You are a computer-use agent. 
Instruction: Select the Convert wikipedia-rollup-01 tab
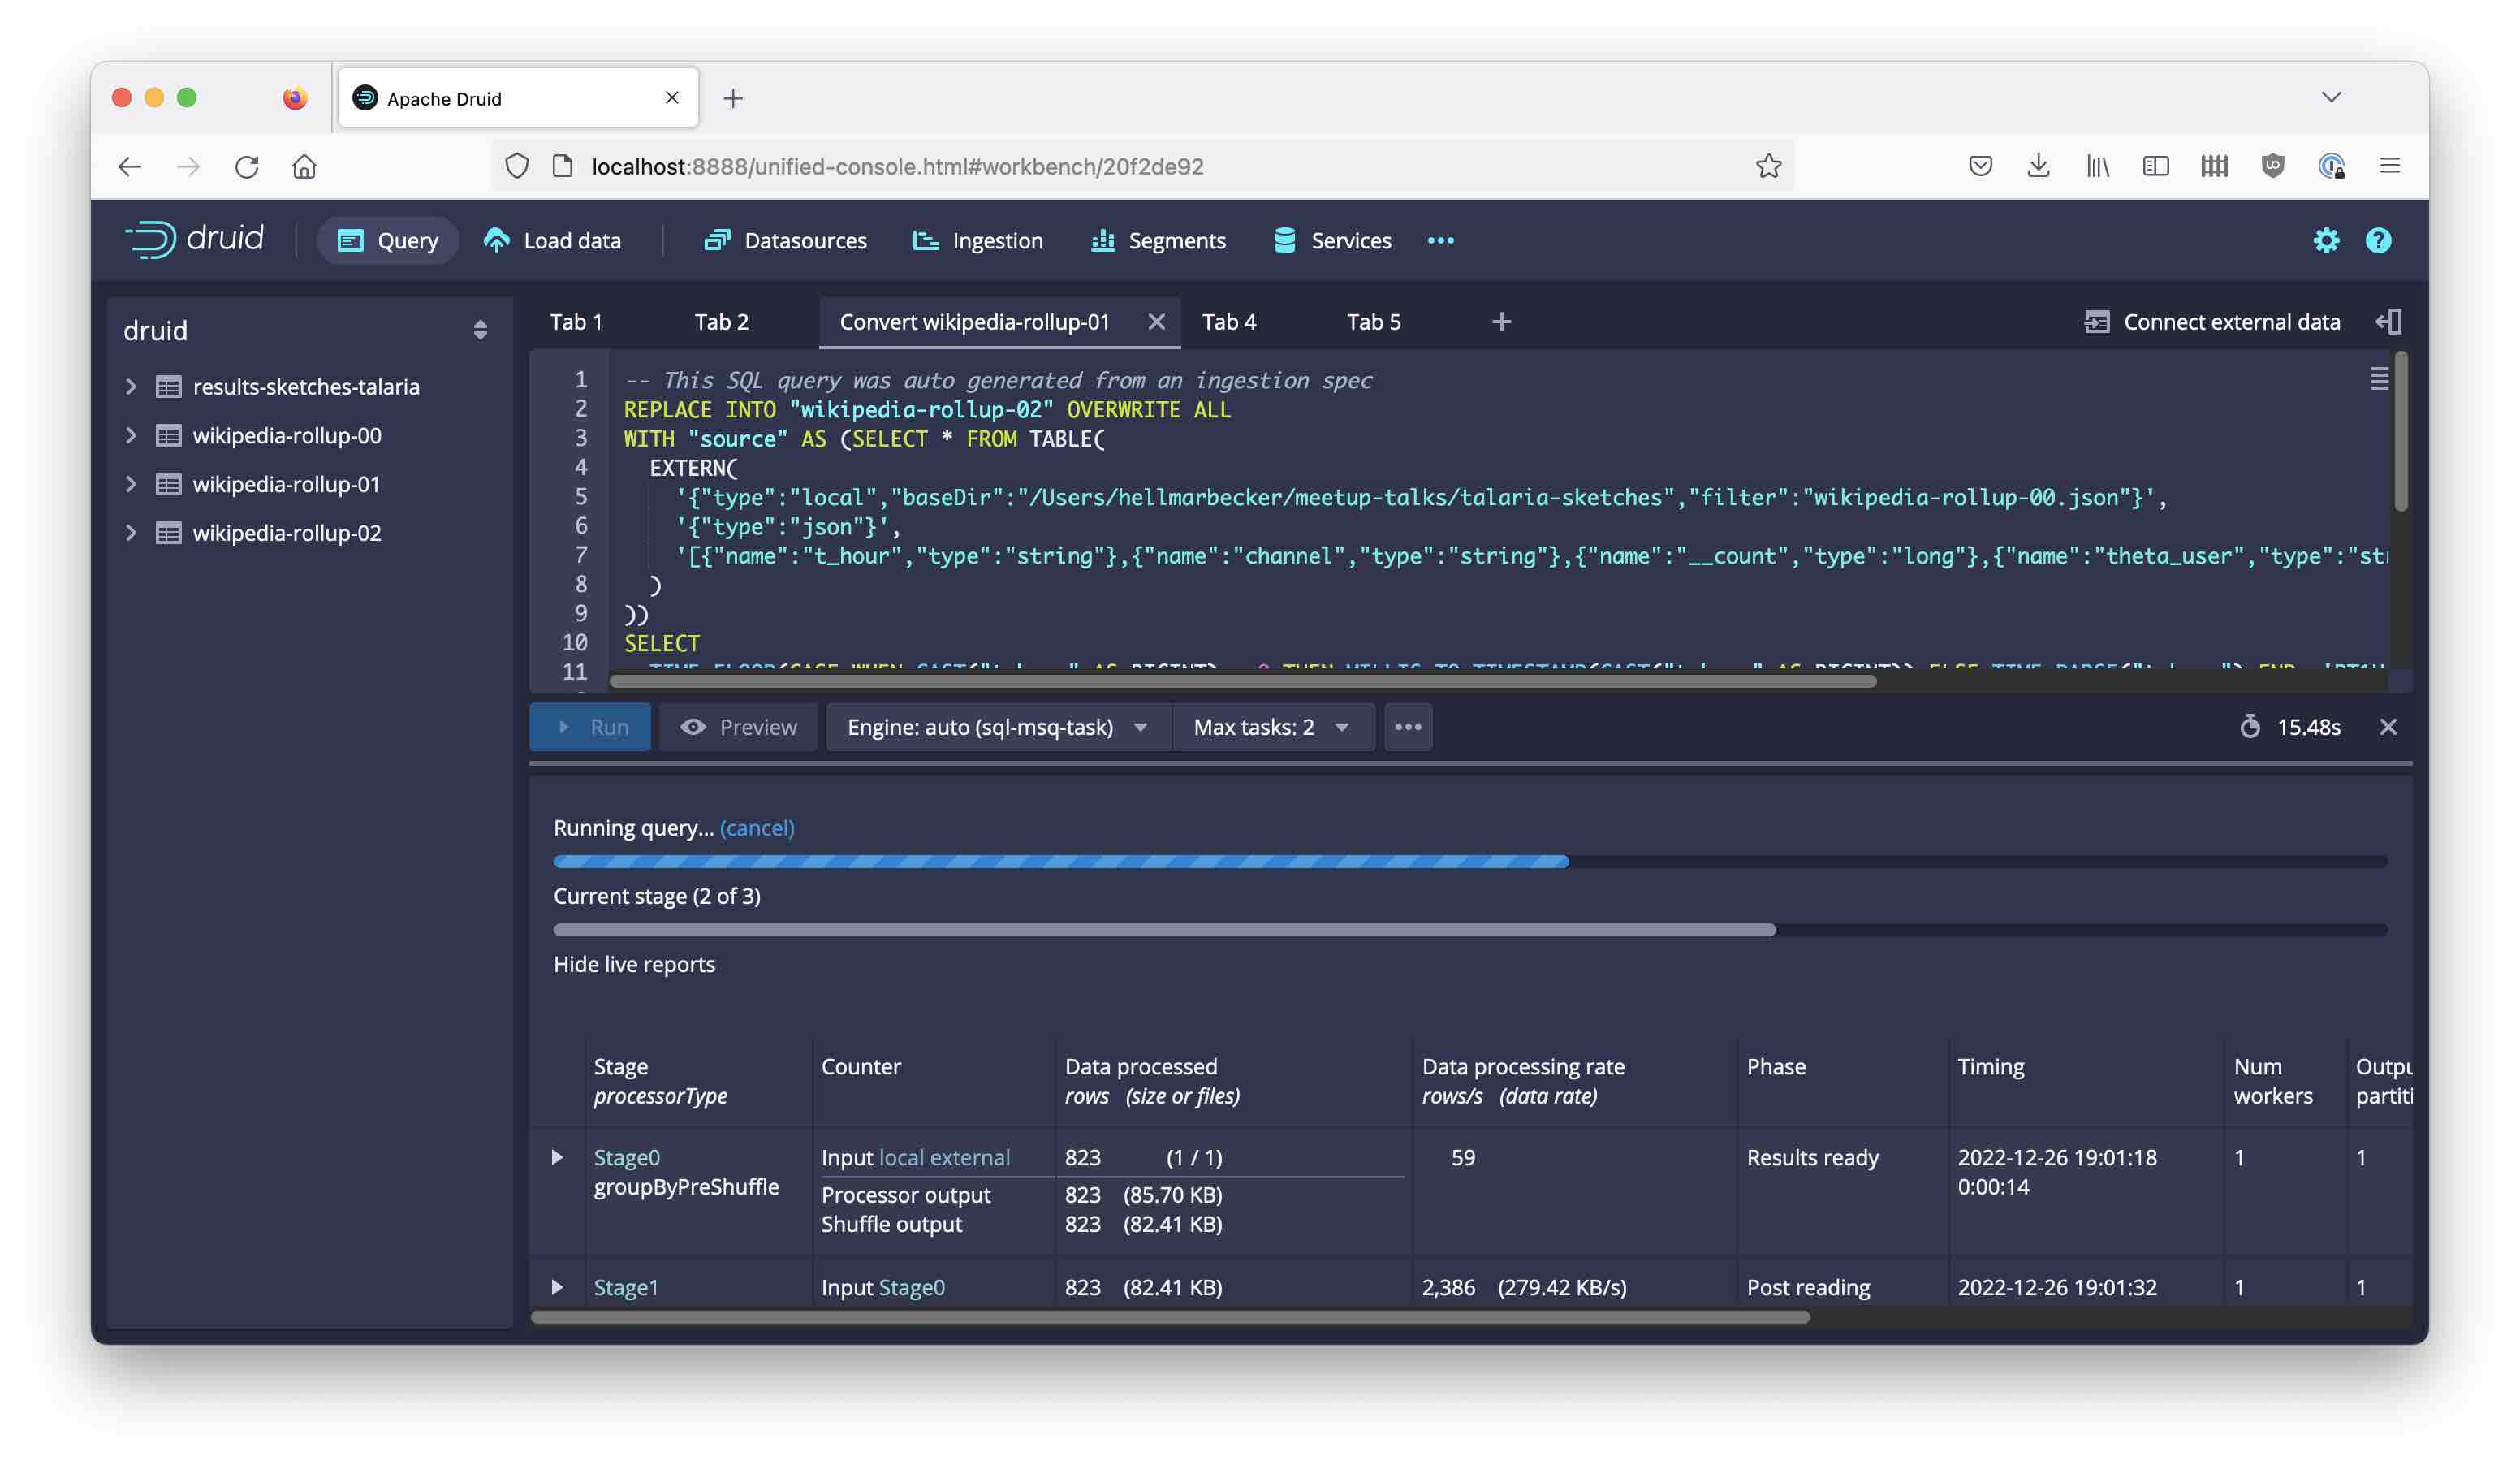click(974, 321)
